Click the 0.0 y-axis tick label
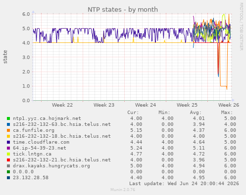246x195 pixels. click(26, 100)
